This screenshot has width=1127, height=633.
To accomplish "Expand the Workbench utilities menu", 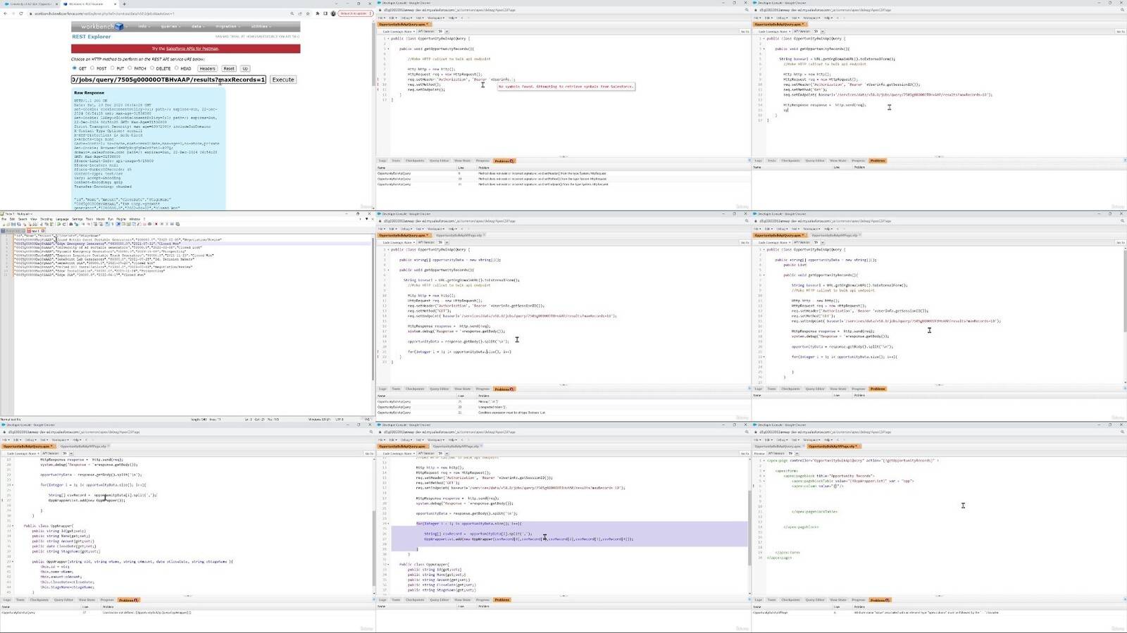I will tap(261, 26).
